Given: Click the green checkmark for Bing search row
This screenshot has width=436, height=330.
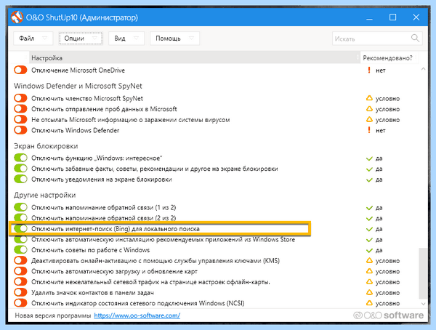Looking at the screenshot, I should 369,229.
